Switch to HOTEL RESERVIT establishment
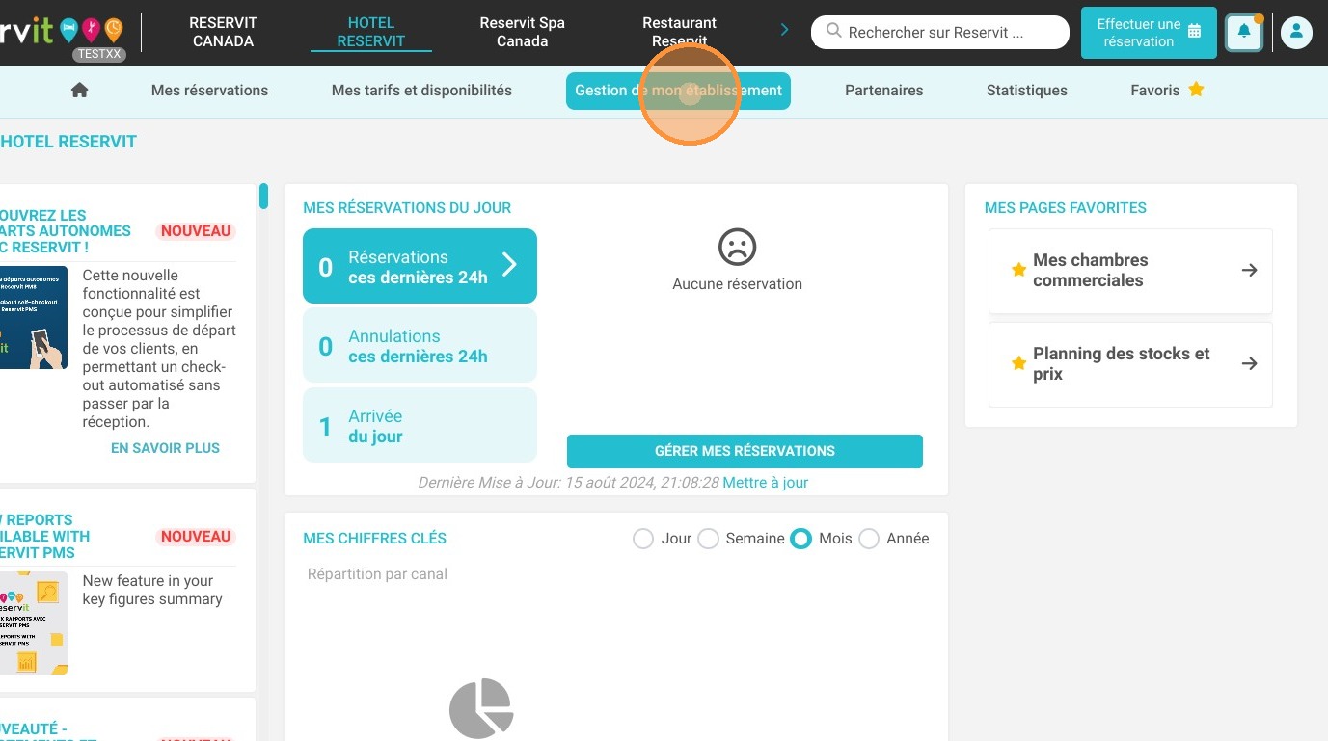Viewport: 1328px width, 741px height. pos(371,32)
